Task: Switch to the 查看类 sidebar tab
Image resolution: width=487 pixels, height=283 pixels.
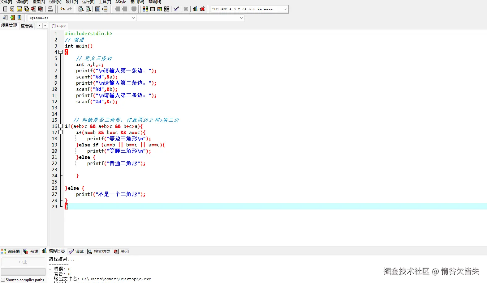Action: point(27,26)
